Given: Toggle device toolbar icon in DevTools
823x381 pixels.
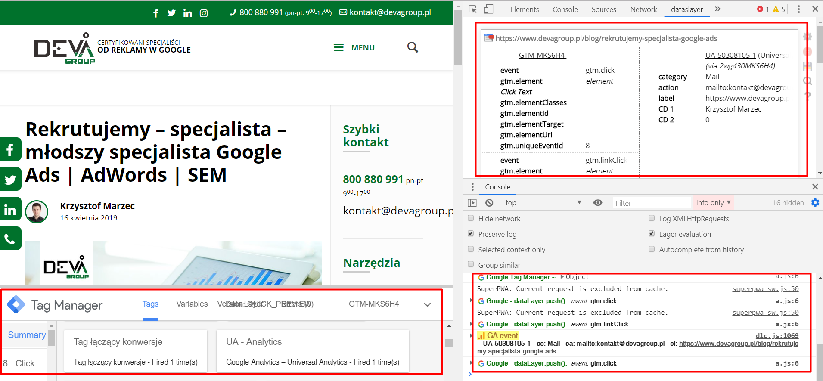Looking at the screenshot, I should point(488,9).
